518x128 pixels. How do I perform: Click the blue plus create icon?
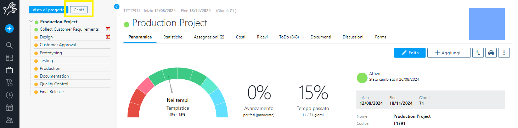click(10, 29)
